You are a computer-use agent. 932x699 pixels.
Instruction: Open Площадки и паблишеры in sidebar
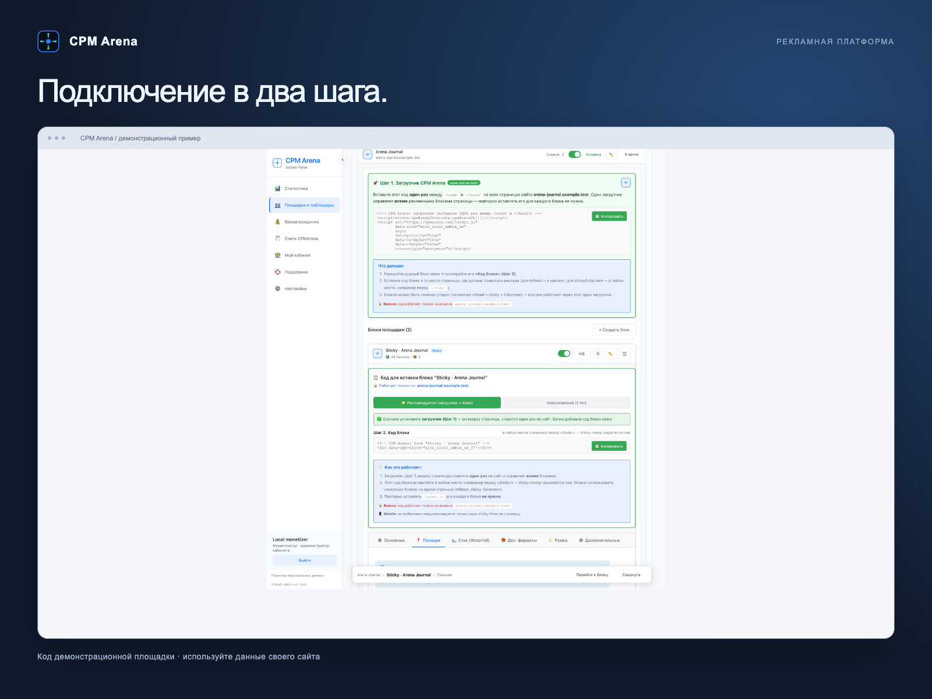pos(305,205)
